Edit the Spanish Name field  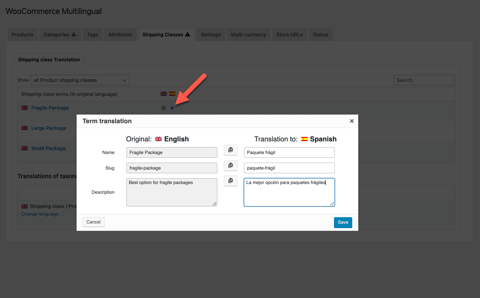(289, 152)
